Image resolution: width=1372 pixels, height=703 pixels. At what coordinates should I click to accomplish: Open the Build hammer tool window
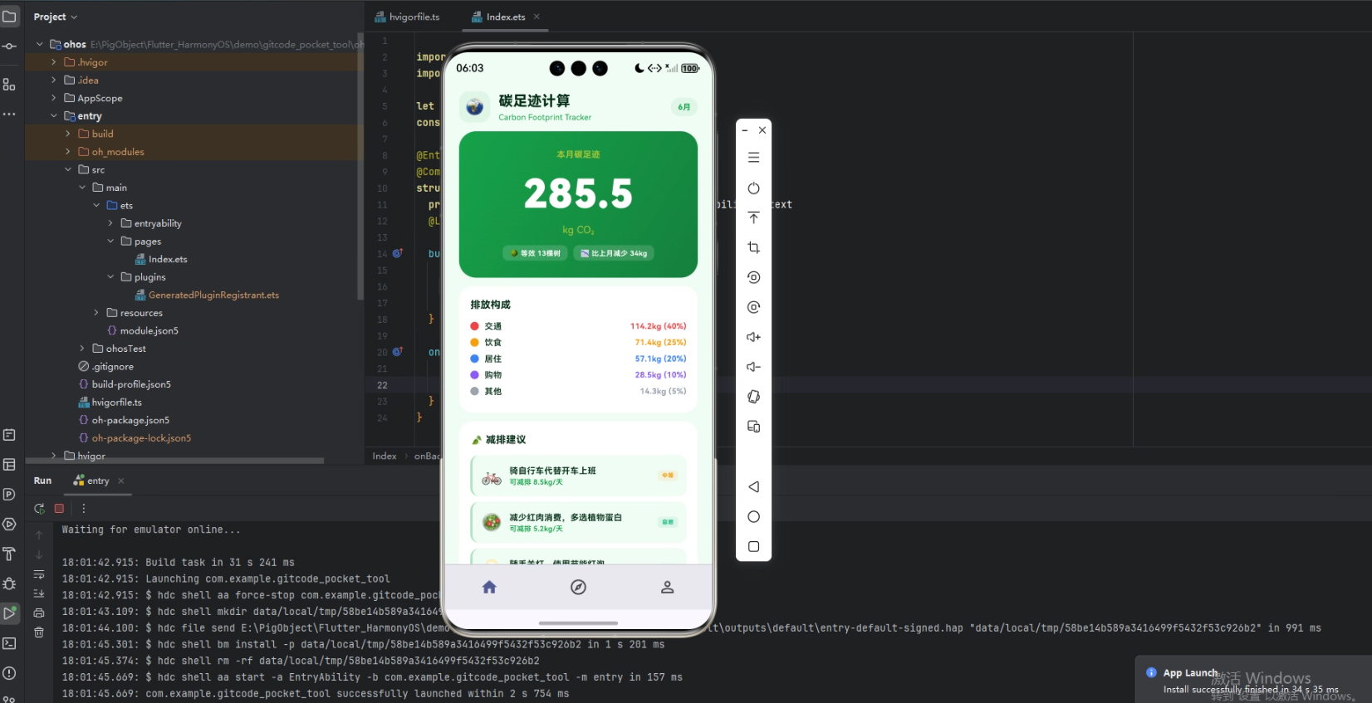click(9, 554)
